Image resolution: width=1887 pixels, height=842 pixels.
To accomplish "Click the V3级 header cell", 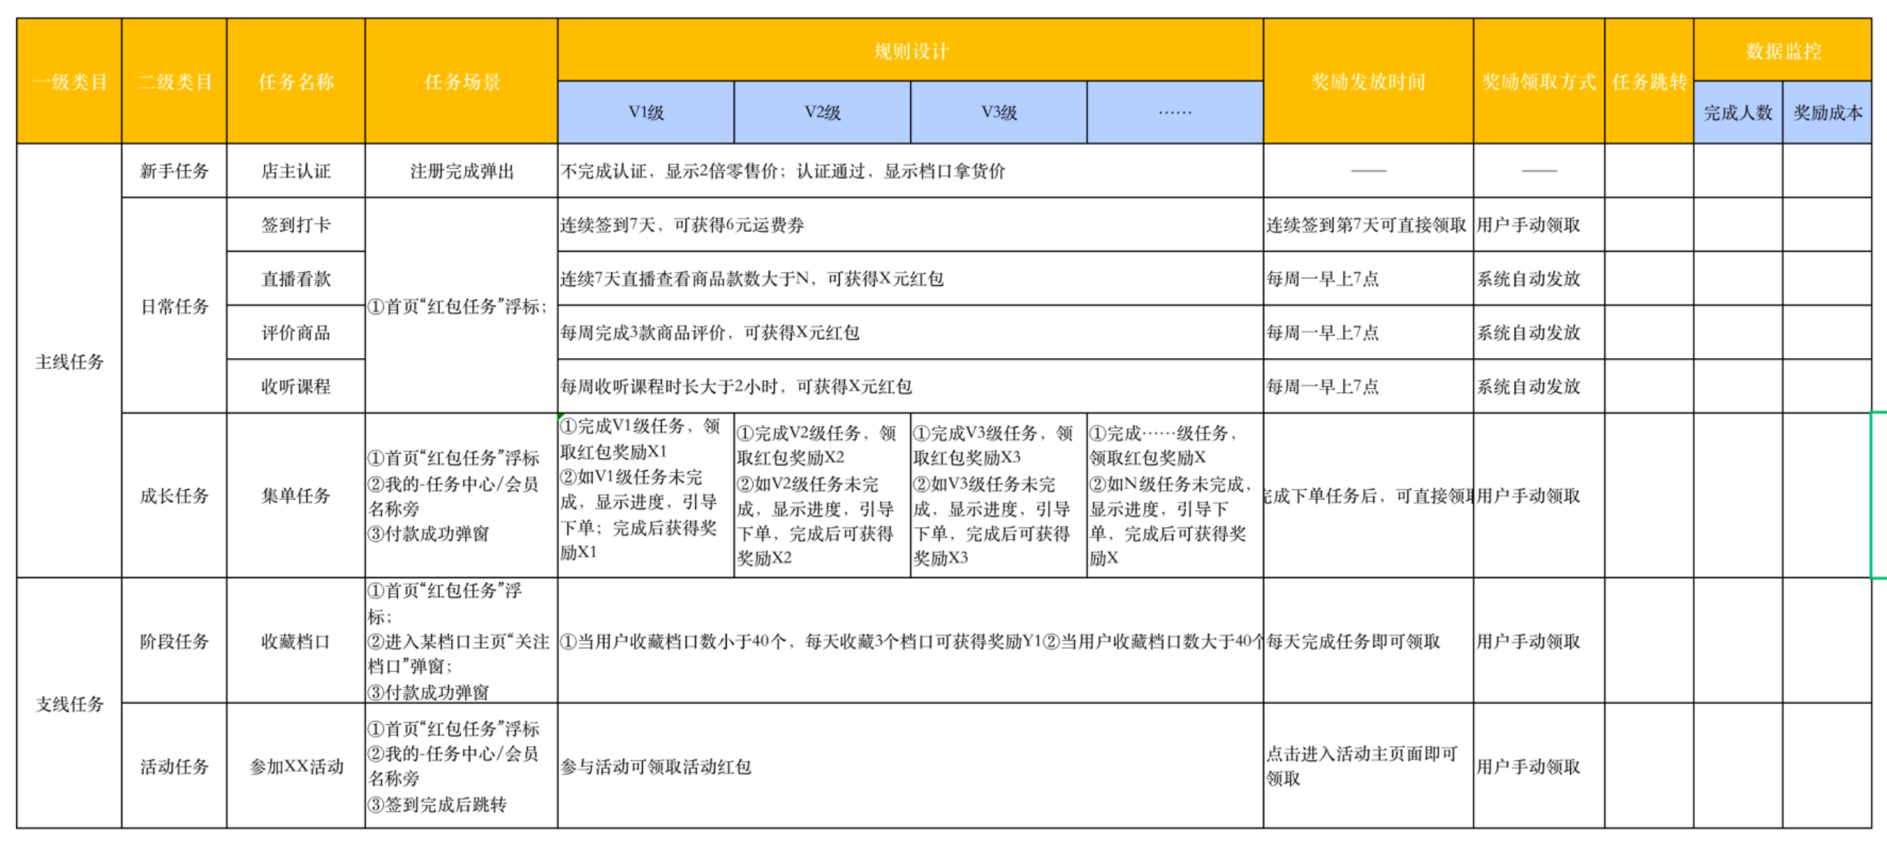I will [x=999, y=112].
